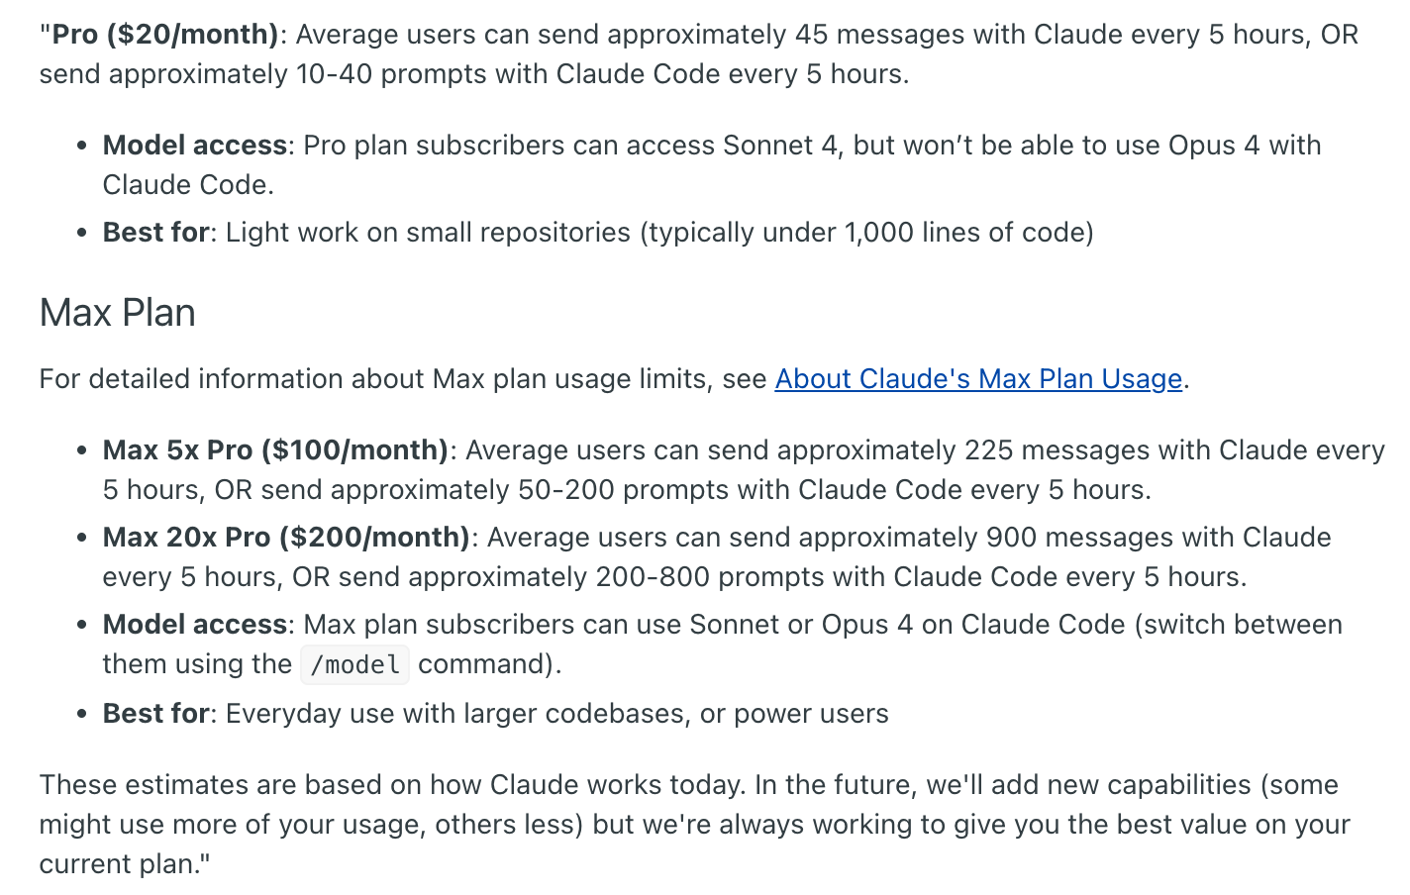Click the text '1,000 lines of code'
Image resolution: width=1410 pixels, height=895 pixels.
[965, 233]
